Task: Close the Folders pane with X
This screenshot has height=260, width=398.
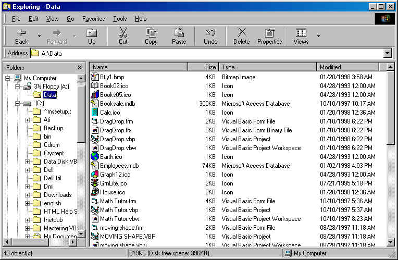Action: point(80,68)
